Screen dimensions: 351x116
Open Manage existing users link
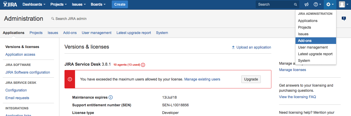(x=202, y=79)
